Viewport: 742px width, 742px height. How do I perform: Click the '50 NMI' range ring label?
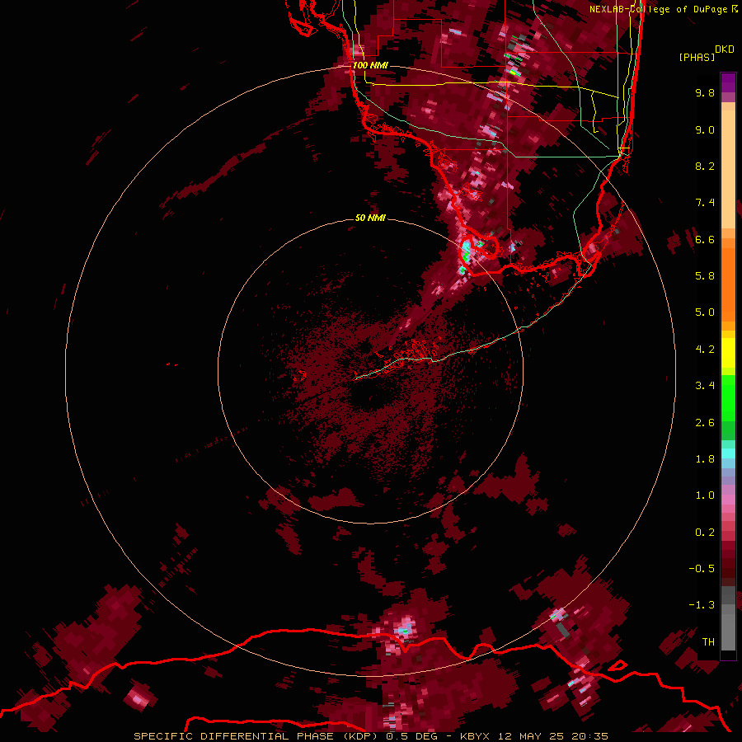(x=370, y=218)
